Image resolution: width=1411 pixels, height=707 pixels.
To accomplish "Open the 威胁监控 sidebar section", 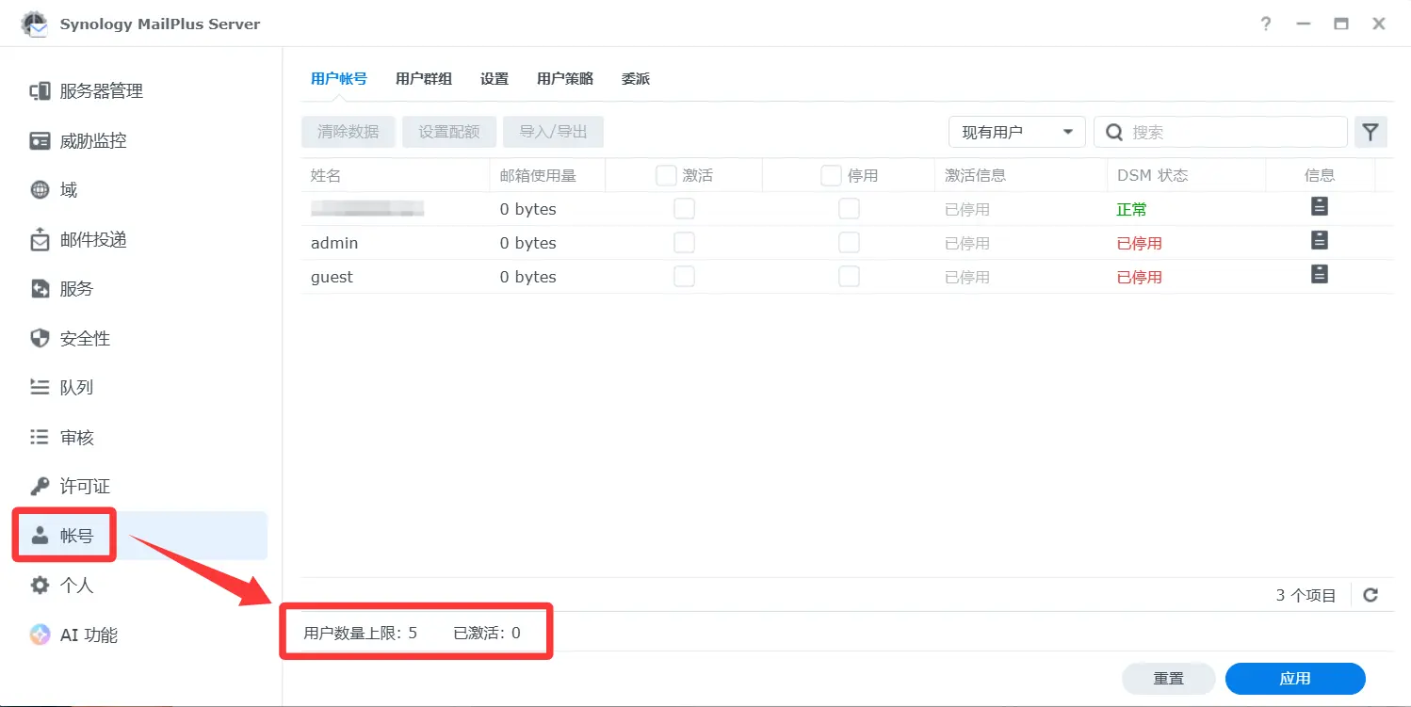I will click(92, 141).
